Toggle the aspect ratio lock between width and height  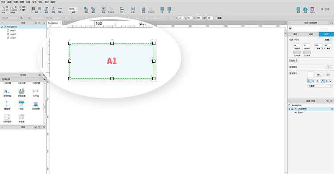pyautogui.click(x=323, y=49)
